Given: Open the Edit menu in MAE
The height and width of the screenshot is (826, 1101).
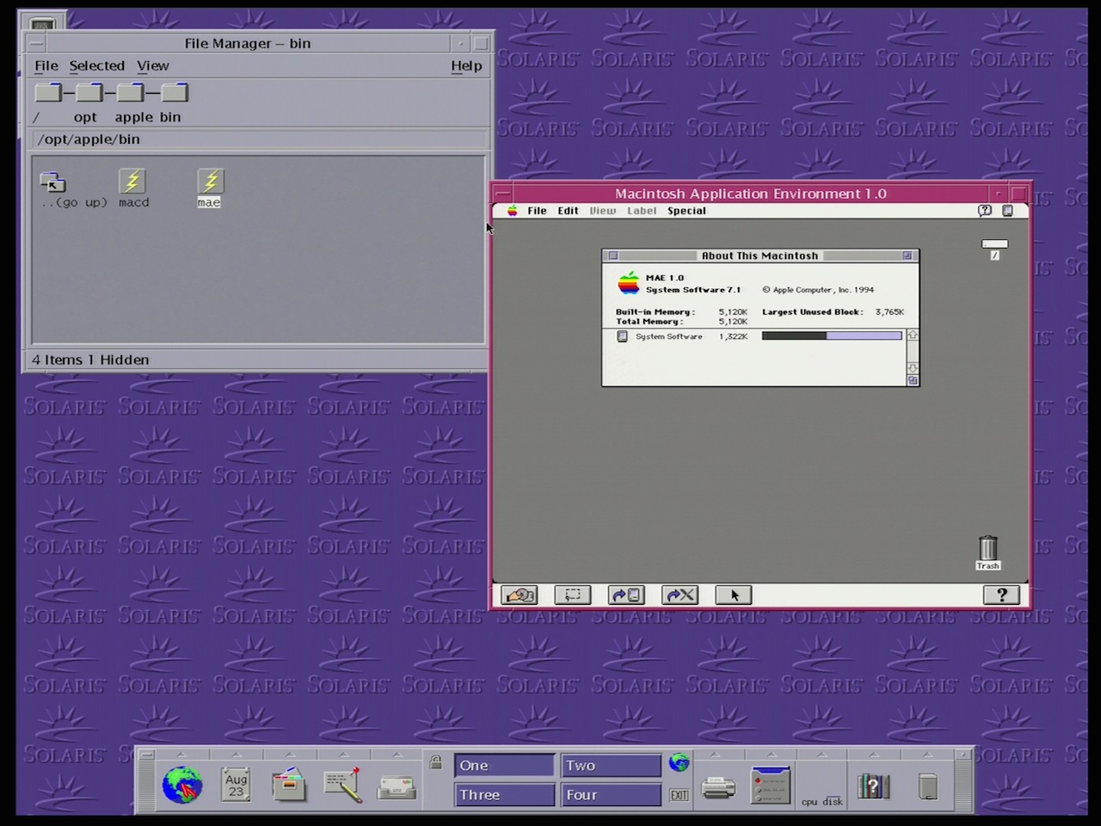Looking at the screenshot, I should click(x=568, y=211).
